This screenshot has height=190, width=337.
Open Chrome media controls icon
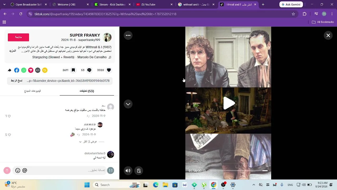pos(316,14)
